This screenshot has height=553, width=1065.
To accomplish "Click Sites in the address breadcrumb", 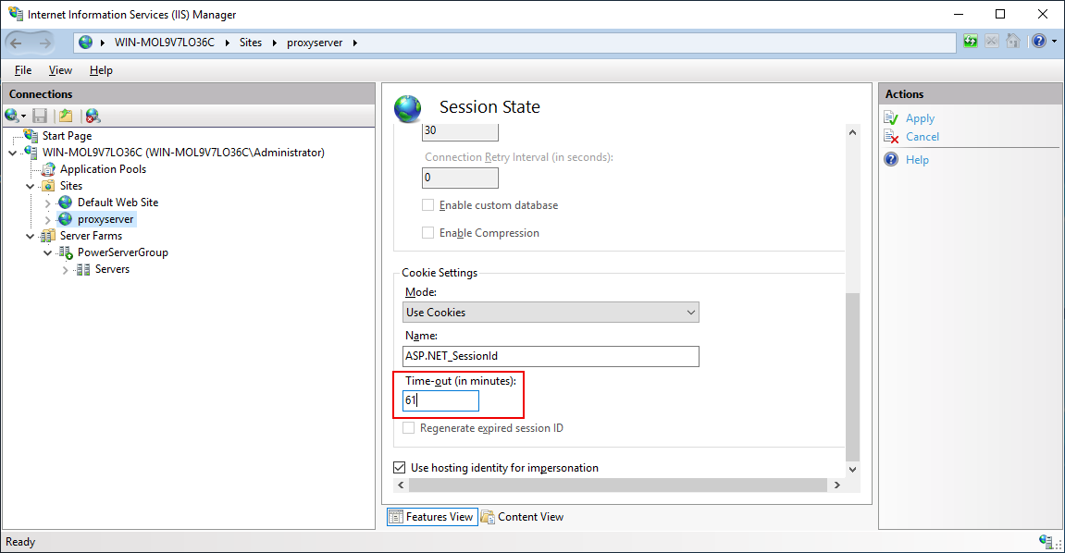I will tap(251, 42).
